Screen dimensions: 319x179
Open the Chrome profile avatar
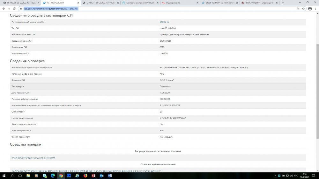tap(310, 9)
